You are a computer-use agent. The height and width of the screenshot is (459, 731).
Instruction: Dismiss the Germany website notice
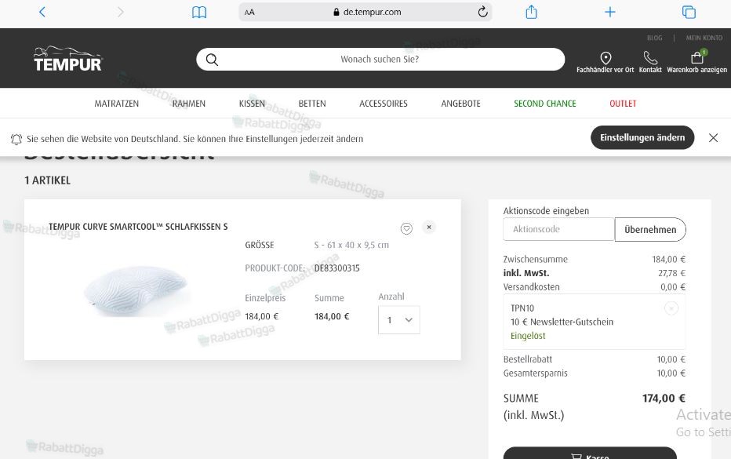coord(713,137)
